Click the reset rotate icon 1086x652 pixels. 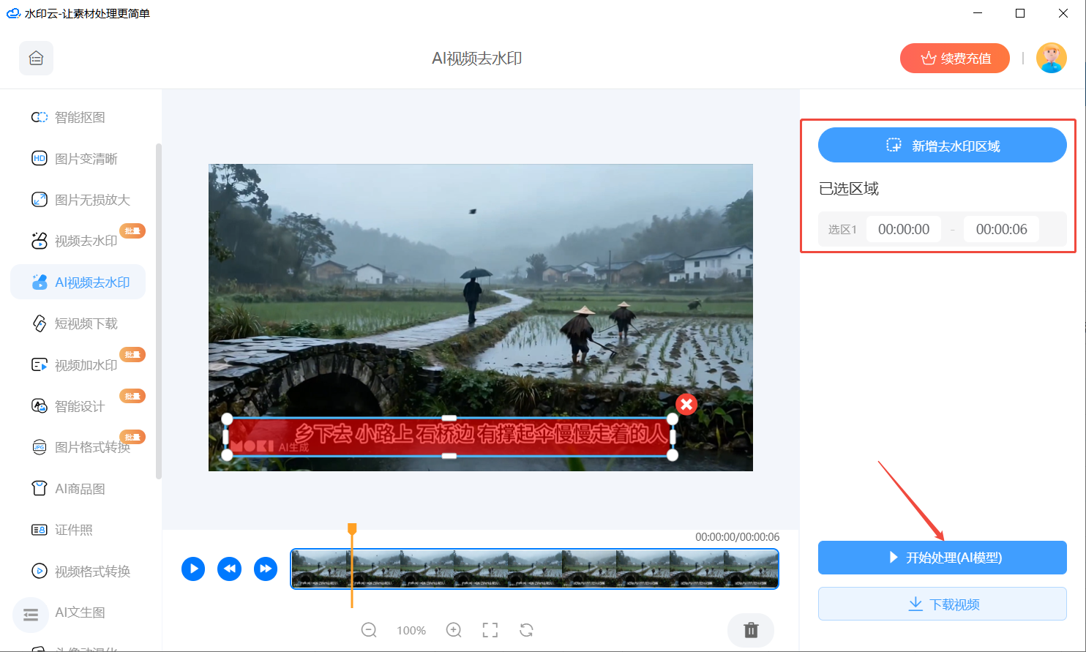(526, 630)
